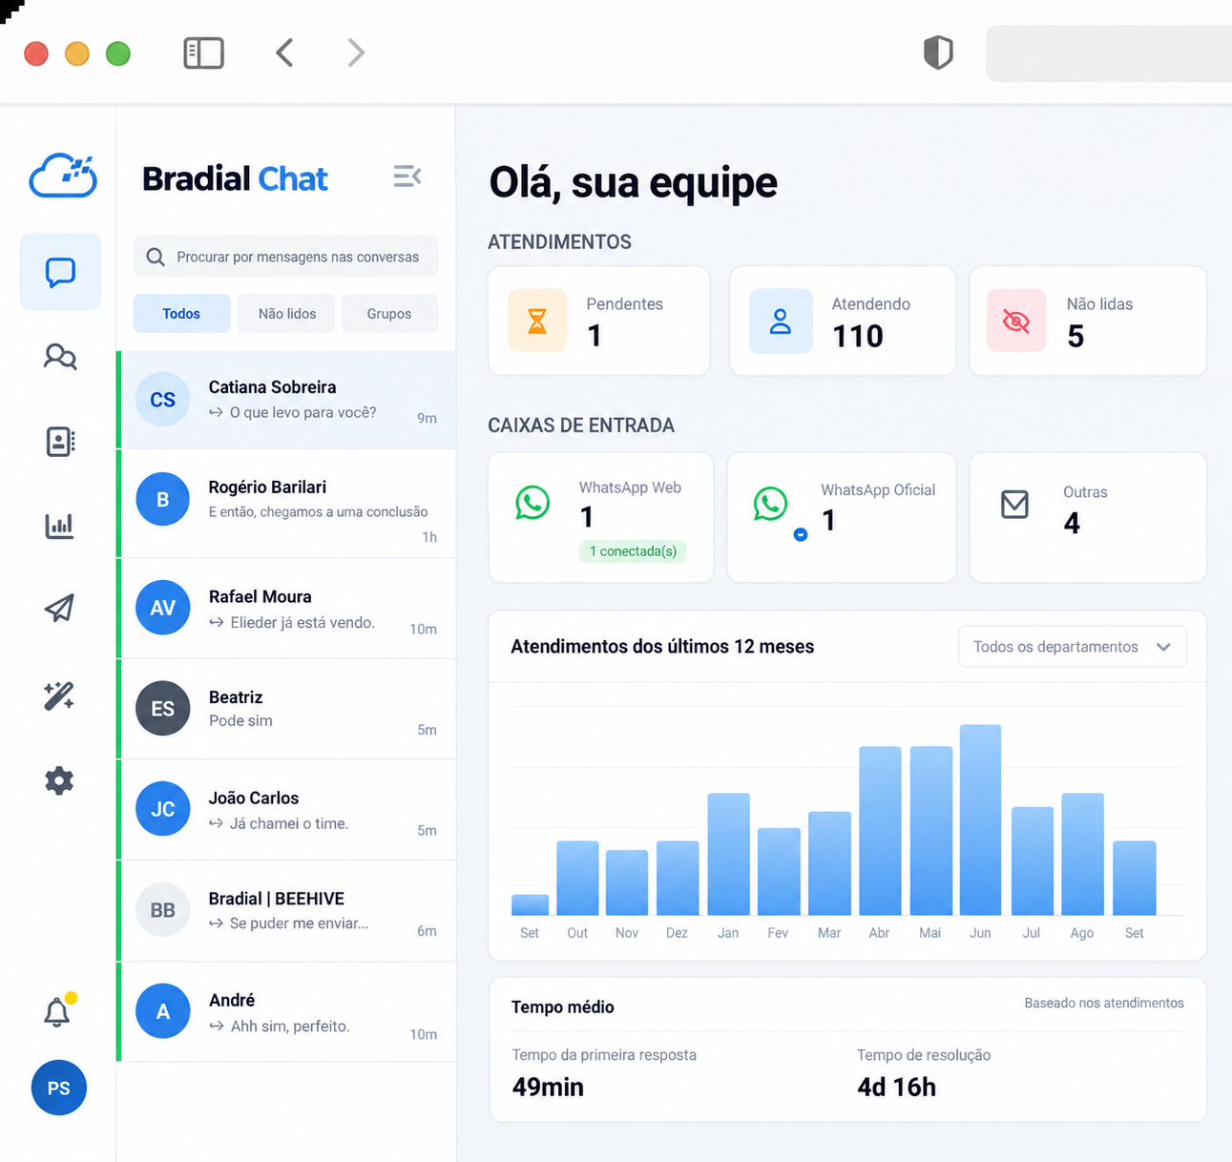This screenshot has height=1162, width=1232.
Task: Open the Todos os departamentos dropdown
Action: click(x=1073, y=647)
